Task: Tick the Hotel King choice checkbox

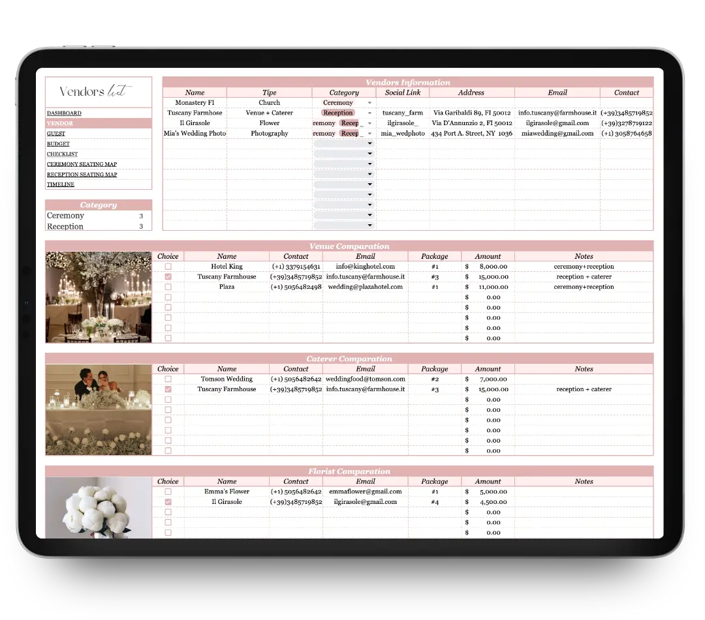Action: (x=168, y=267)
